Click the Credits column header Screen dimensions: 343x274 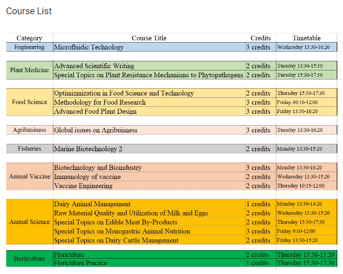261,38
